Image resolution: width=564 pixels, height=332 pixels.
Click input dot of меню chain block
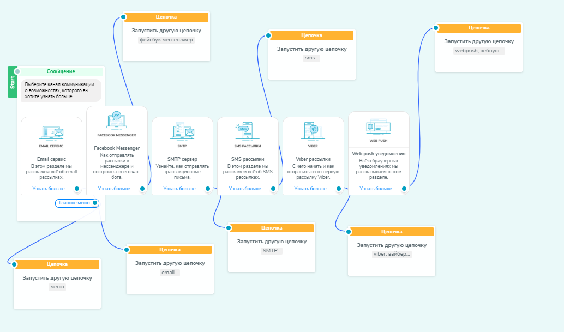tap(14, 264)
